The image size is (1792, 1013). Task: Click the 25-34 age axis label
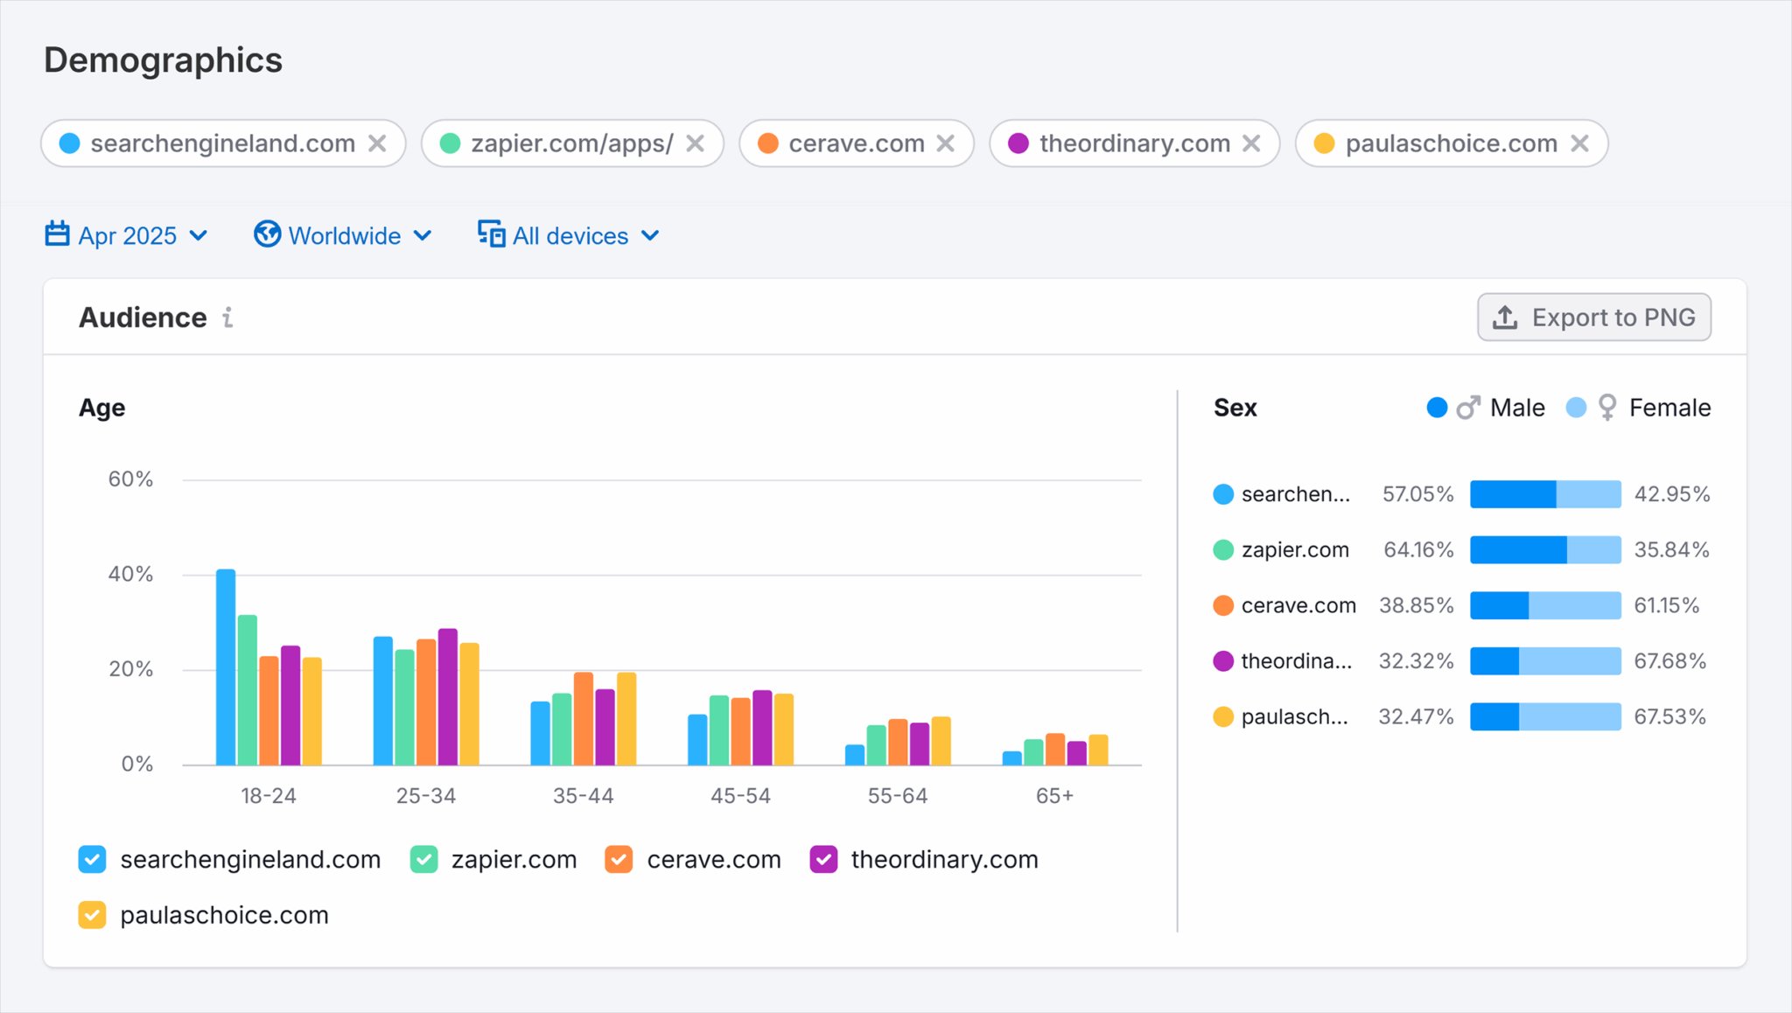426,796
